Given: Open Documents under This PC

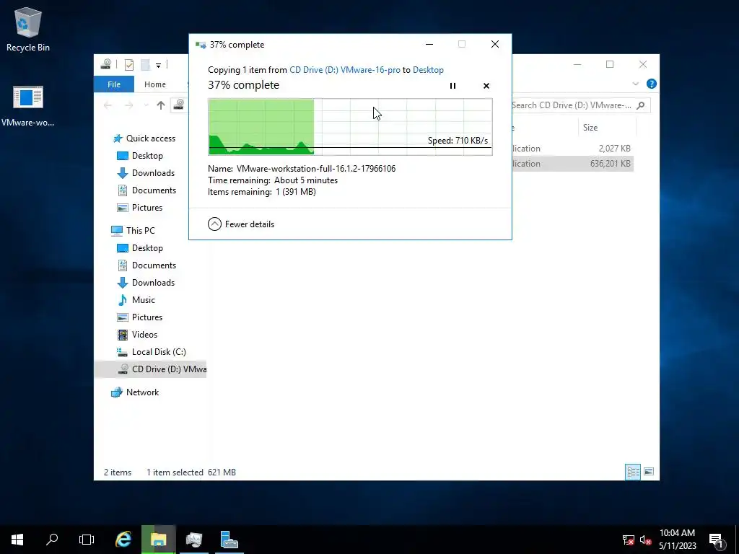Looking at the screenshot, I should (147, 265).
